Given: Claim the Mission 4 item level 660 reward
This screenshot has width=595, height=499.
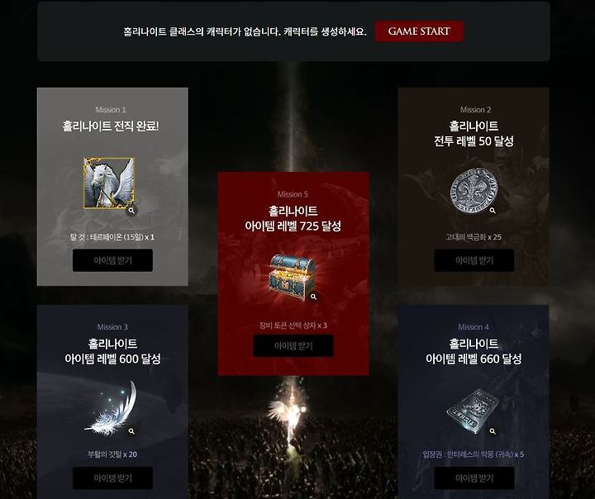Looking at the screenshot, I should 474,478.
